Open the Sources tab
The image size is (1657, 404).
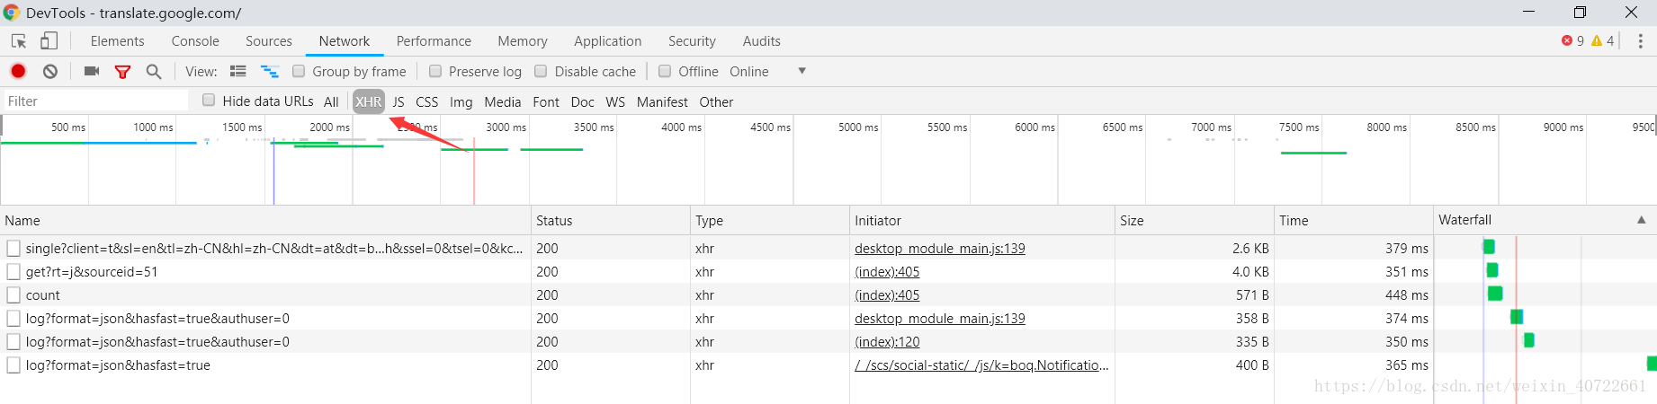pyautogui.click(x=269, y=41)
